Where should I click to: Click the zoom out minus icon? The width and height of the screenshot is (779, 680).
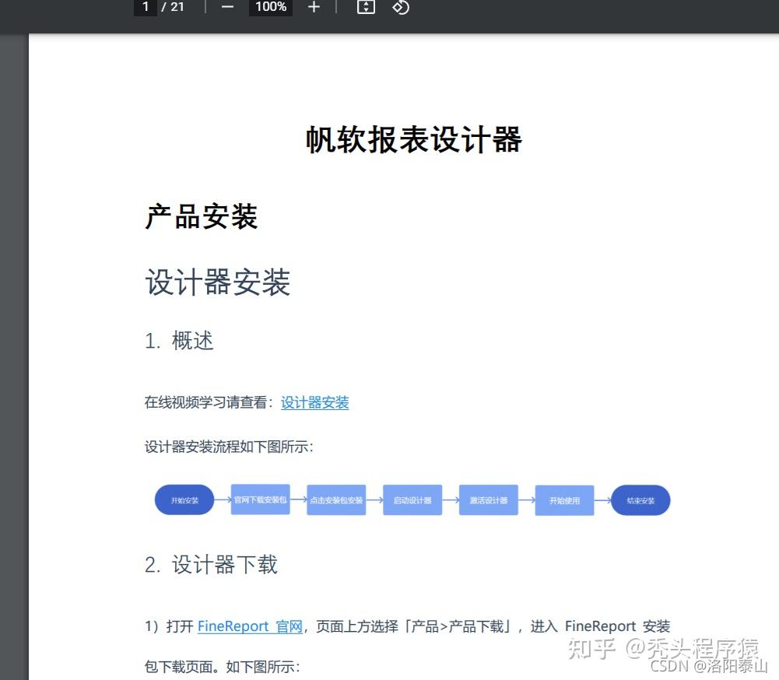pyautogui.click(x=226, y=7)
